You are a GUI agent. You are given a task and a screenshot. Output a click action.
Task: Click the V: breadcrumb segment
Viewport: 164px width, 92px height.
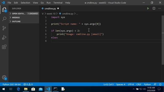[43, 14]
